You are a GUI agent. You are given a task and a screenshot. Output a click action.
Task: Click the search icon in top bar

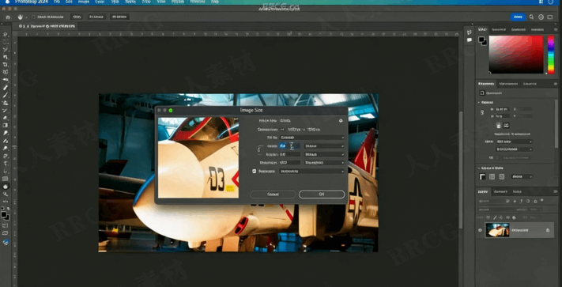point(531,17)
